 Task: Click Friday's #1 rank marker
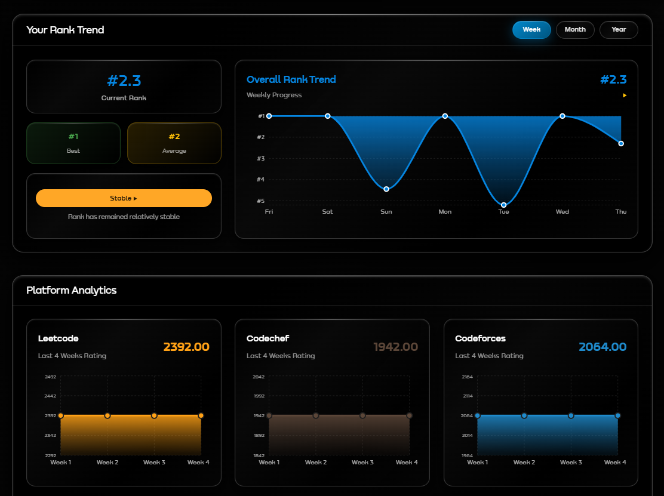coord(269,116)
